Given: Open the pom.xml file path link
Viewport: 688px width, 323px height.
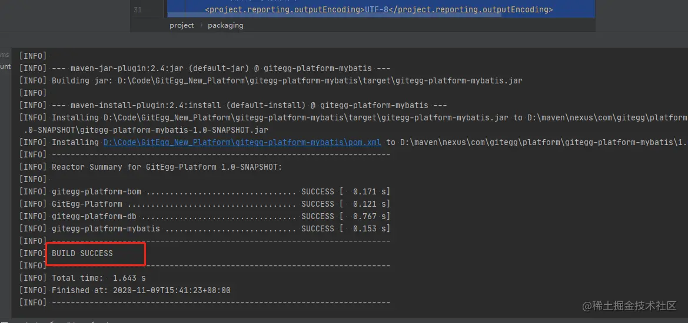Looking at the screenshot, I should (x=244, y=142).
